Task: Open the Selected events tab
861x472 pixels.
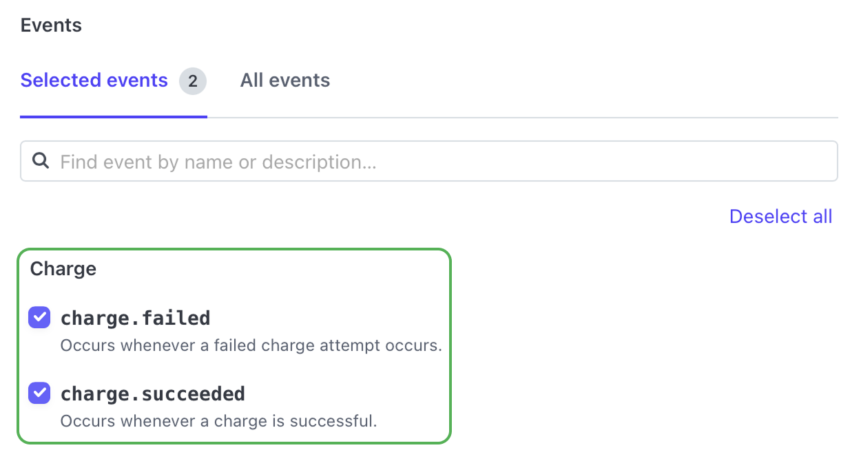Action: (94, 81)
